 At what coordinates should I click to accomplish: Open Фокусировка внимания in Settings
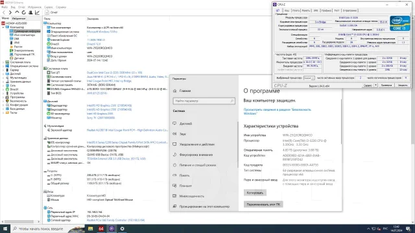(x=196, y=155)
